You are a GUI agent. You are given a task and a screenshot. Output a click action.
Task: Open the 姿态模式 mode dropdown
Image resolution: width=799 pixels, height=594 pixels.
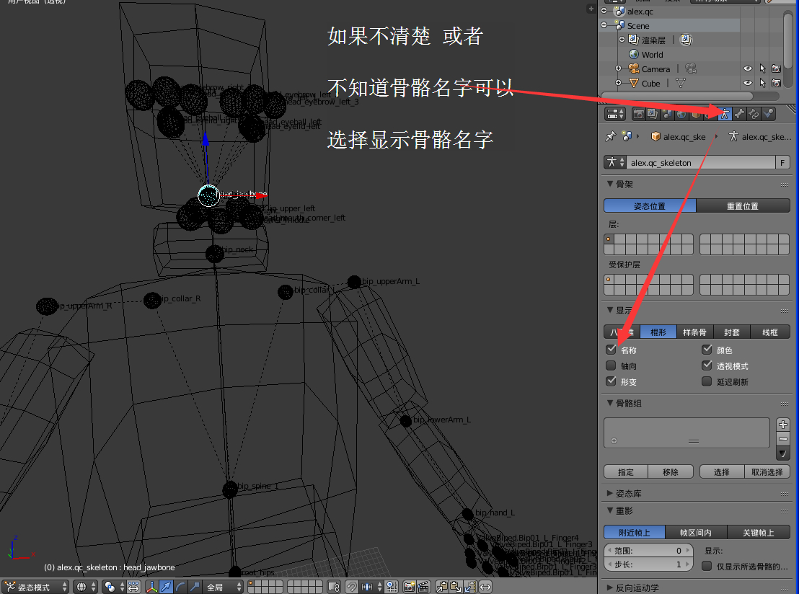(x=35, y=587)
